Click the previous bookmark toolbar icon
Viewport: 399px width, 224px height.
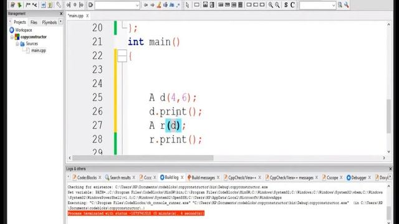coord(69,5)
